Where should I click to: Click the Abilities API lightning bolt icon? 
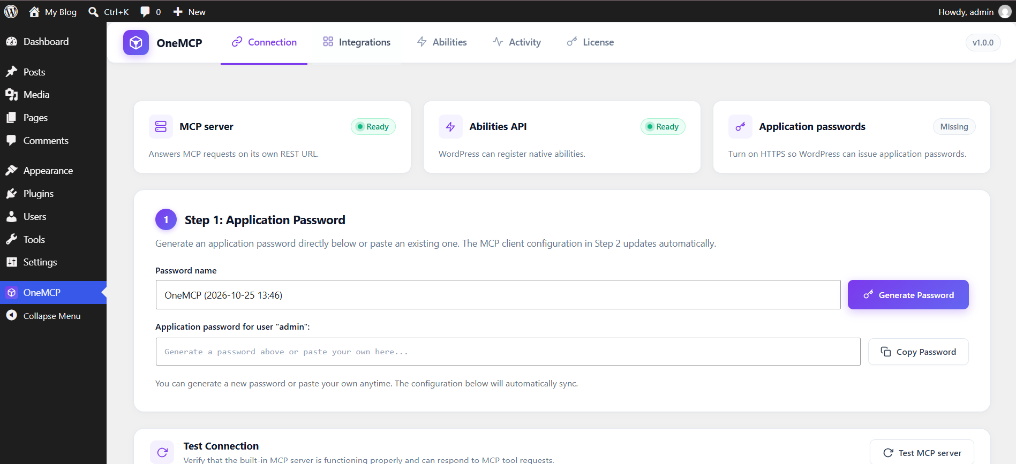[x=450, y=127]
